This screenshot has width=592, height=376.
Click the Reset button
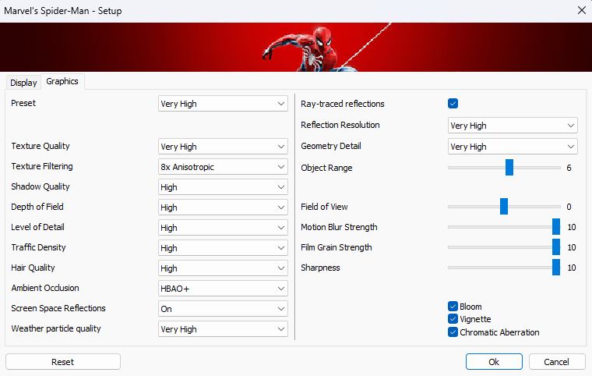[63, 362]
